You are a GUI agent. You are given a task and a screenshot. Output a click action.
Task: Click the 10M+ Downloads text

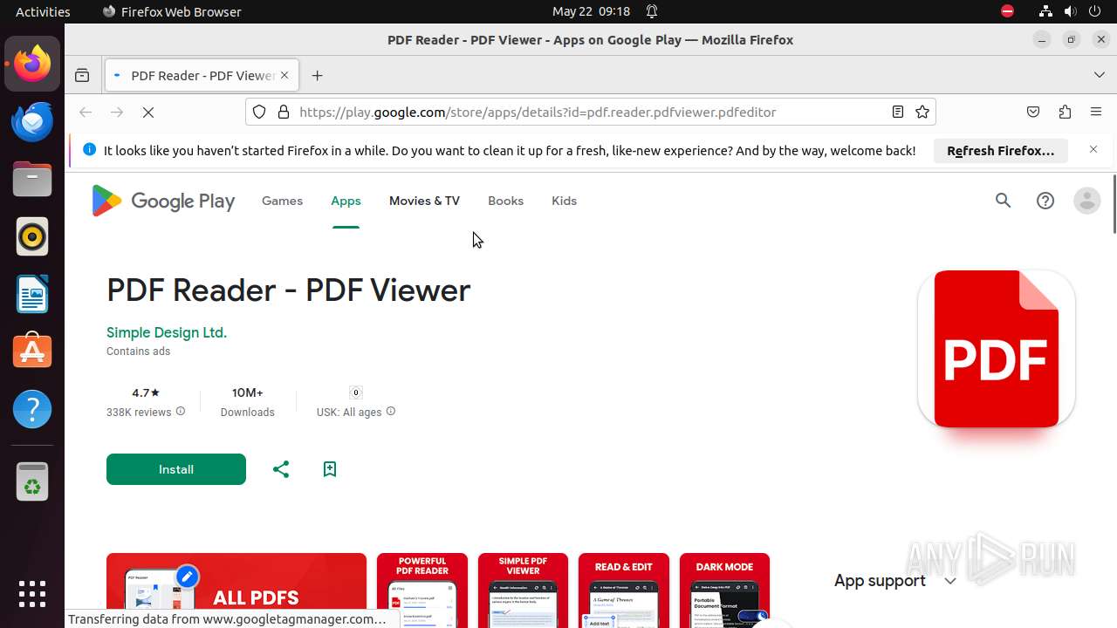pos(248,402)
